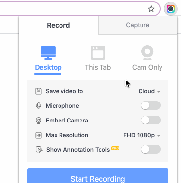The height and width of the screenshot is (183, 181).
Task: Choose the This Tab recording mode label
Action: coord(98,67)
